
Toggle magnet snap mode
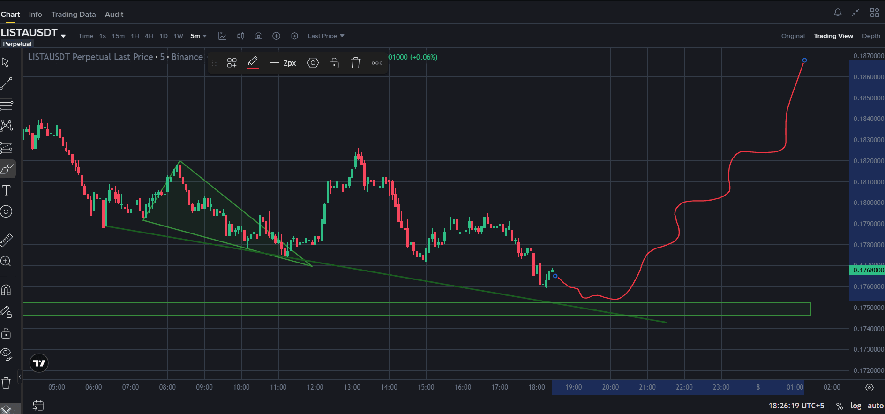(7, 290)
